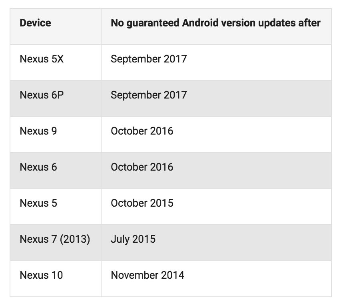339x306 pixels.
Task: Click the Nexus 6 device name
Action: pyautogui.click(x=38, y=167)
